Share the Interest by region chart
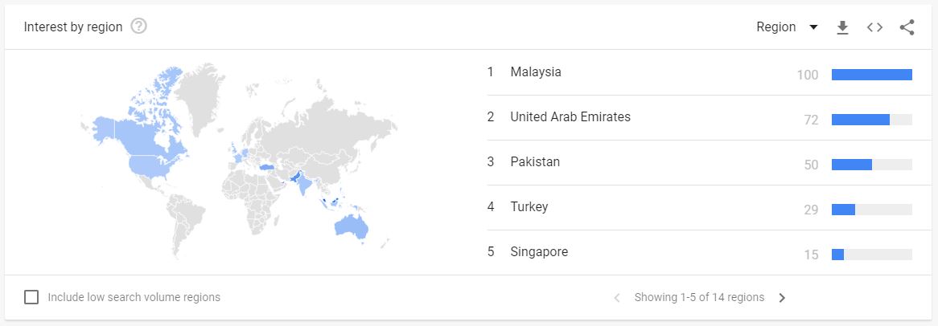938x326 pixels. pyautogui.click(x=907, y=27)
